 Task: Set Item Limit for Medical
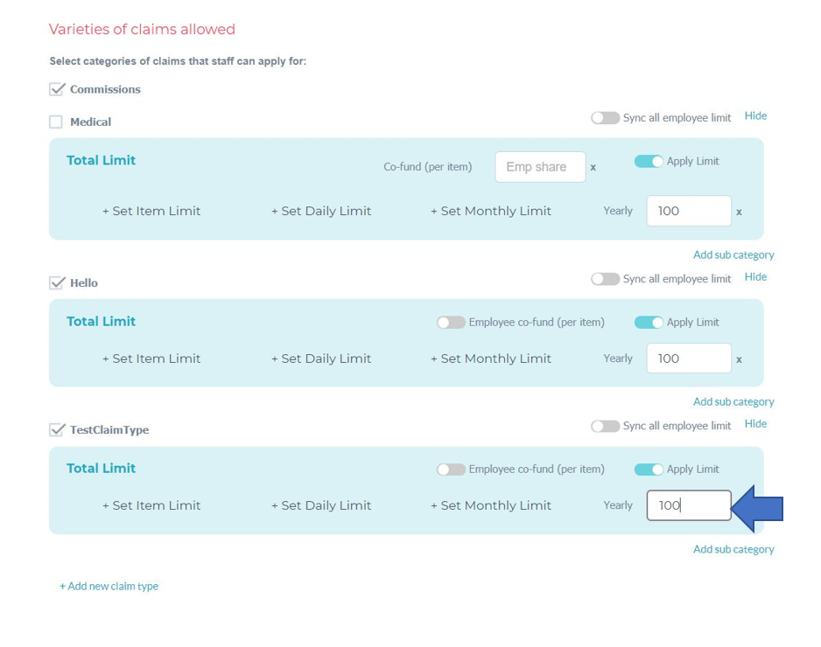click(x=151, y=212)
